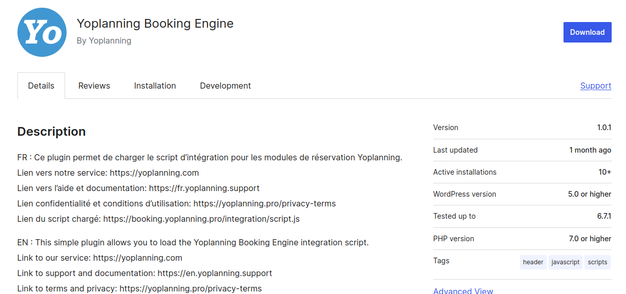Click the en.yoplanning.support documentation URL
This screenshot has height=294, width=626.
coord(215,273)
